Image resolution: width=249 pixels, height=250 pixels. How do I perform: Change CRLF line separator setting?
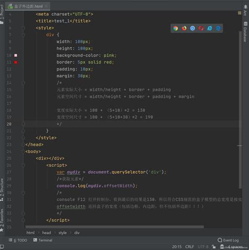click(190, 246)
